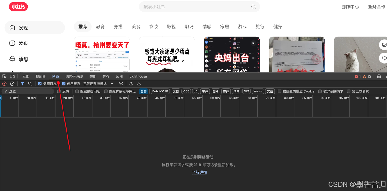Click the 了解详情 link
Viewport: 387px width, 191px height.
point(199,172)
